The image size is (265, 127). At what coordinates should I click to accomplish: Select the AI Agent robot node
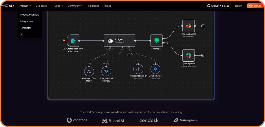(x=120, y=41)
